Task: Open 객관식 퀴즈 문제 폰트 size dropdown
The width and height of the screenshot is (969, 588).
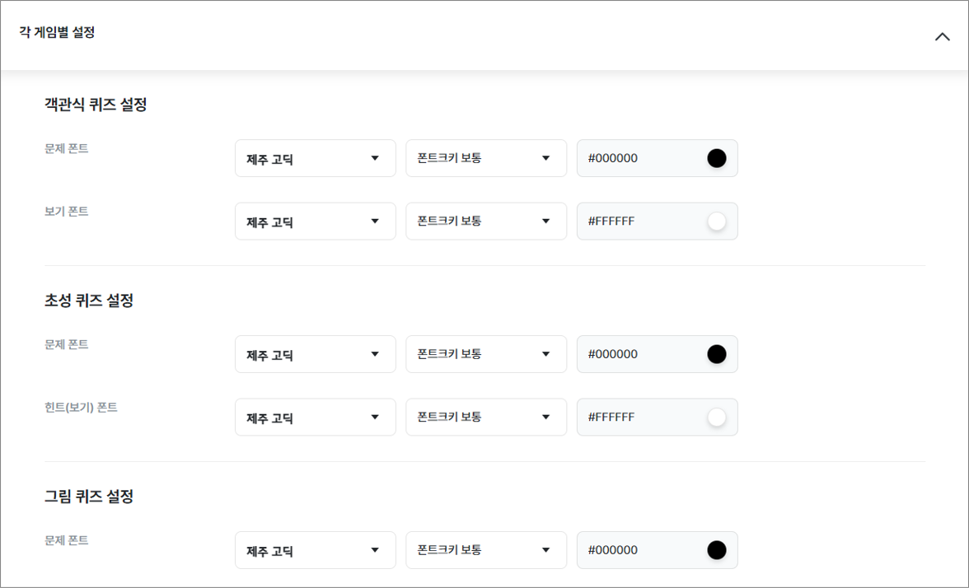Action: click(x=485, y=158)
